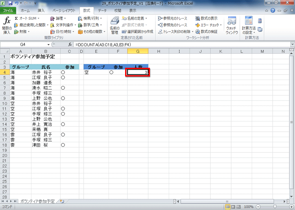Screen dimensions: 295x210
Task: Click the Calculate Sheet icon
Action: 260,30
